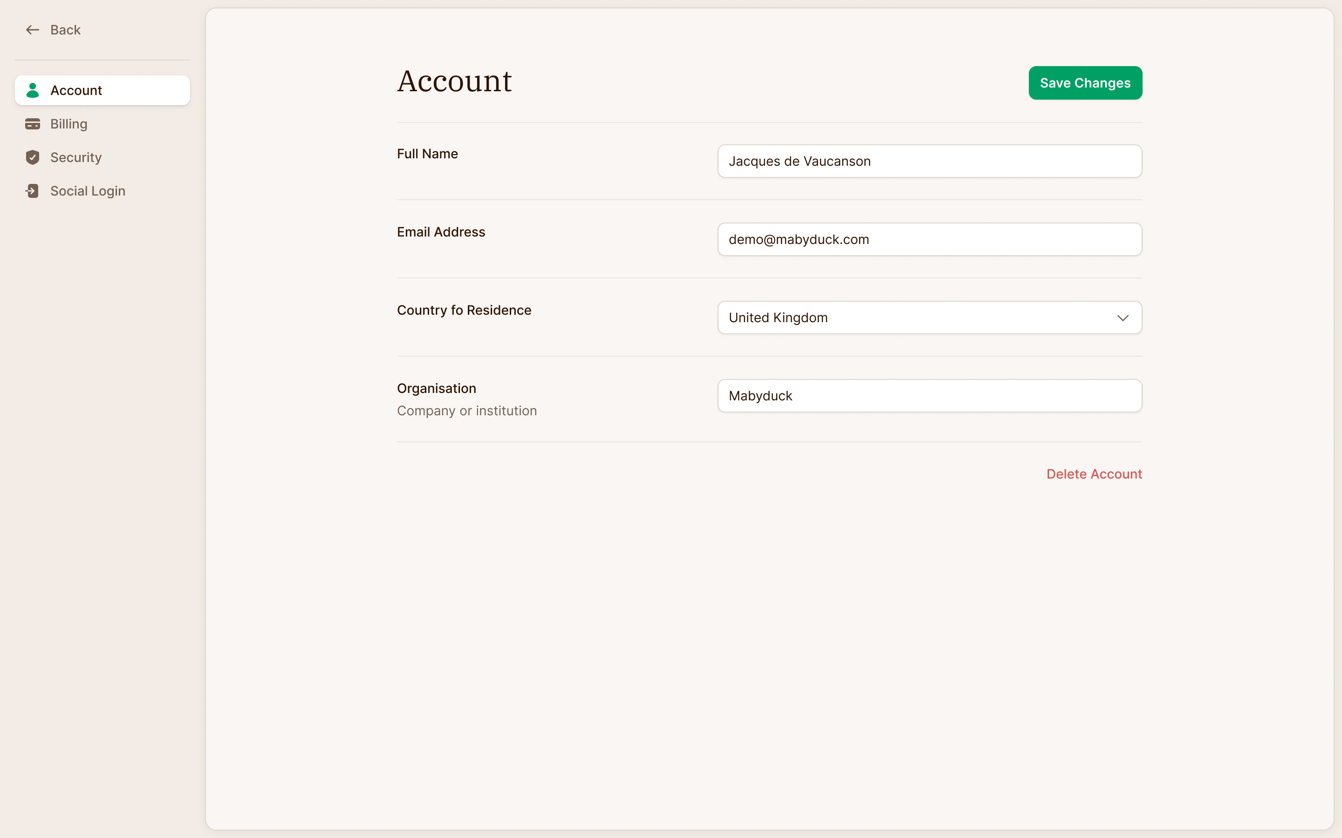Click the red Delete Account link
This screenshot has width=1342, height=838.
(x=1094, y=474)
